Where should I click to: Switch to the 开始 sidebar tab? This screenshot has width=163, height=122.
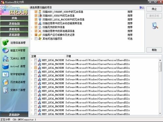(x=14, y=18)
